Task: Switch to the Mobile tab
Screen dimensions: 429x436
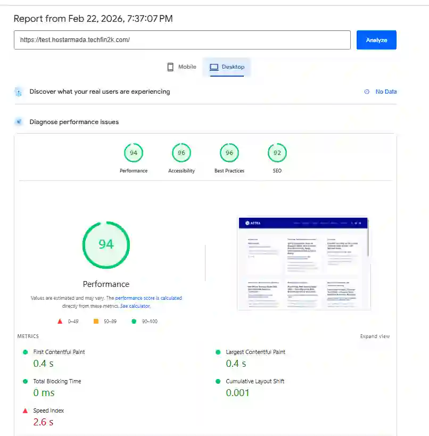Action: tap(181, 67)
